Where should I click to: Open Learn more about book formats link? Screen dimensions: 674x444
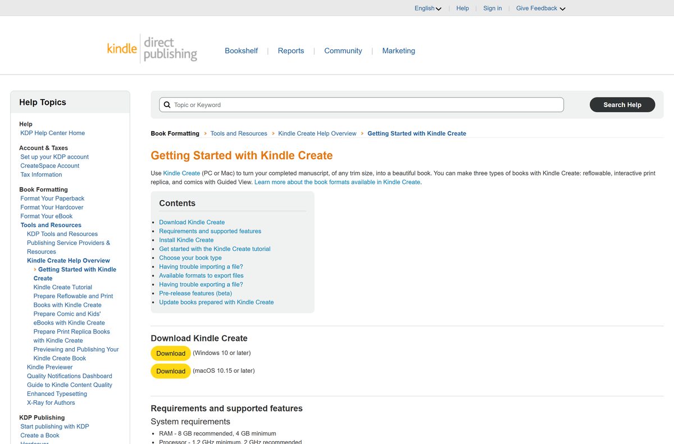(337, 182)
